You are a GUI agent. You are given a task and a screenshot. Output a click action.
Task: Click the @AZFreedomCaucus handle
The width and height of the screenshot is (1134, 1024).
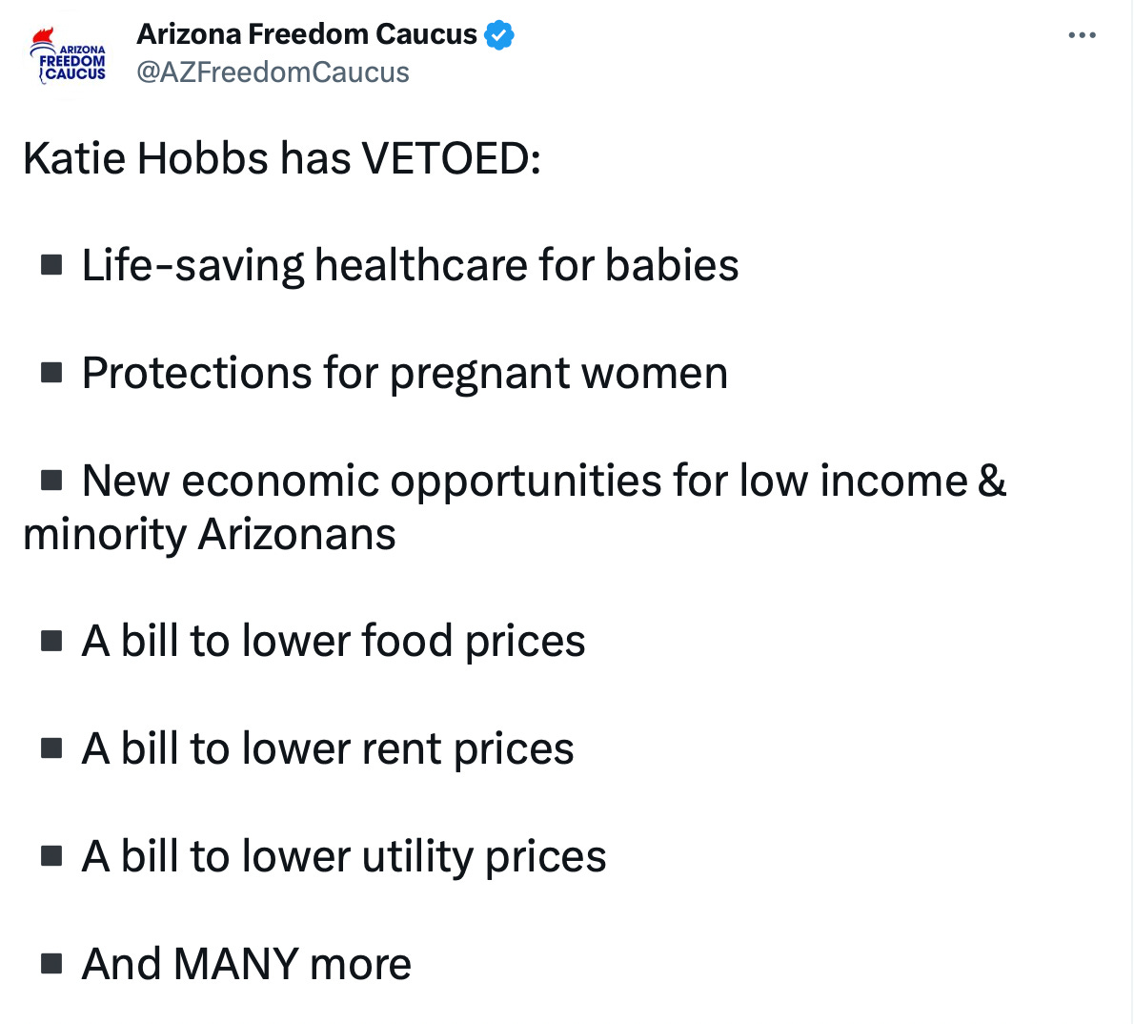[273, 72]
